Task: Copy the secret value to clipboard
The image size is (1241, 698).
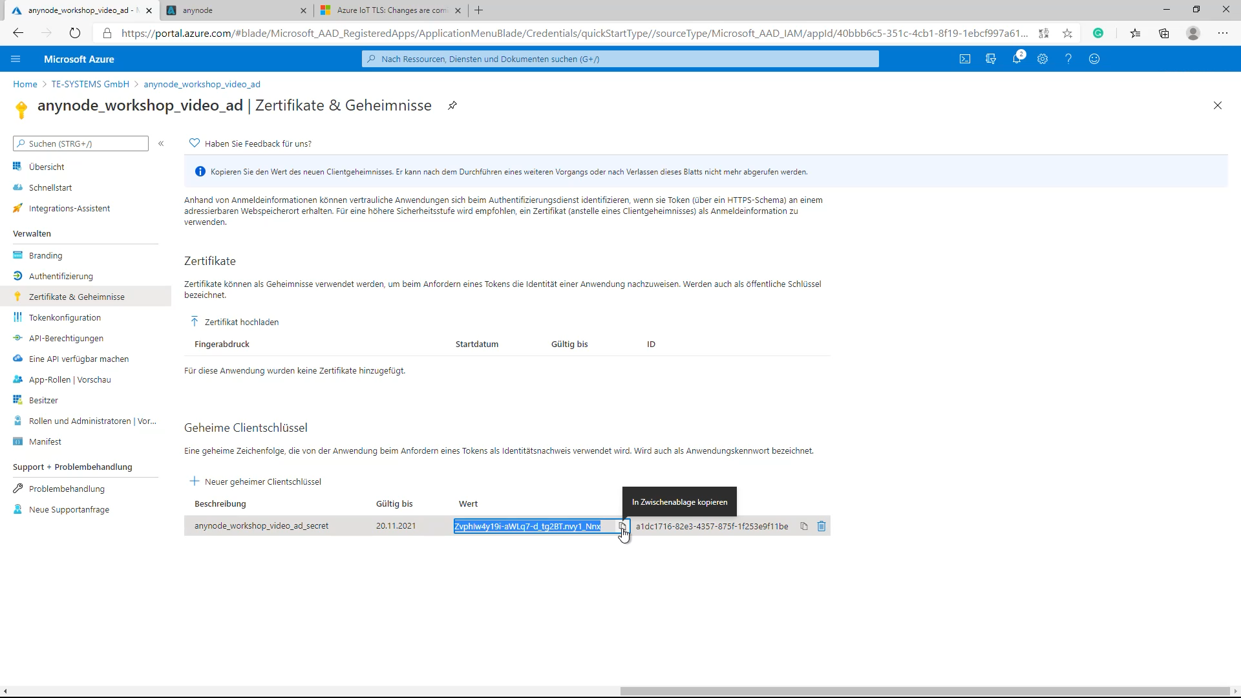Action: pos(622,526)
